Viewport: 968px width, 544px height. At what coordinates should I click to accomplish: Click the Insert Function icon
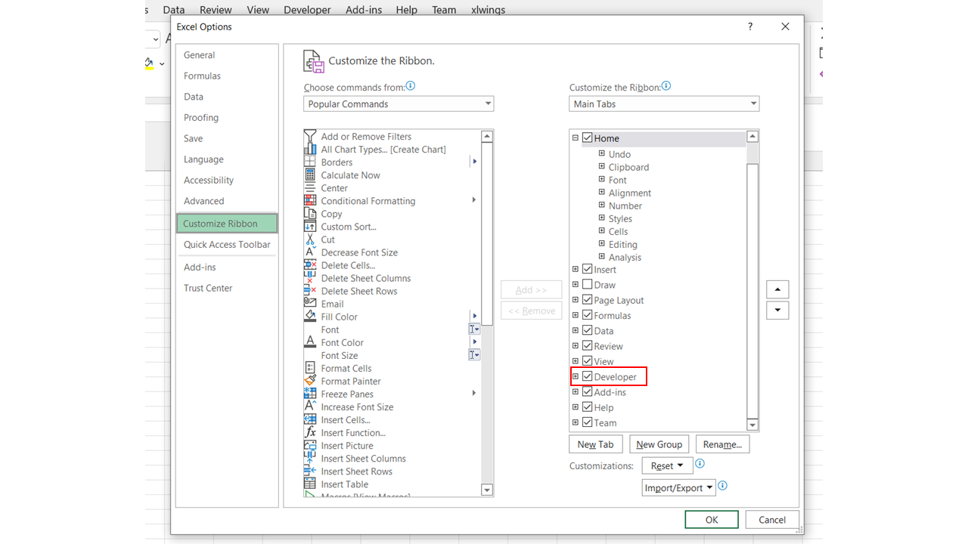point(310,432)
